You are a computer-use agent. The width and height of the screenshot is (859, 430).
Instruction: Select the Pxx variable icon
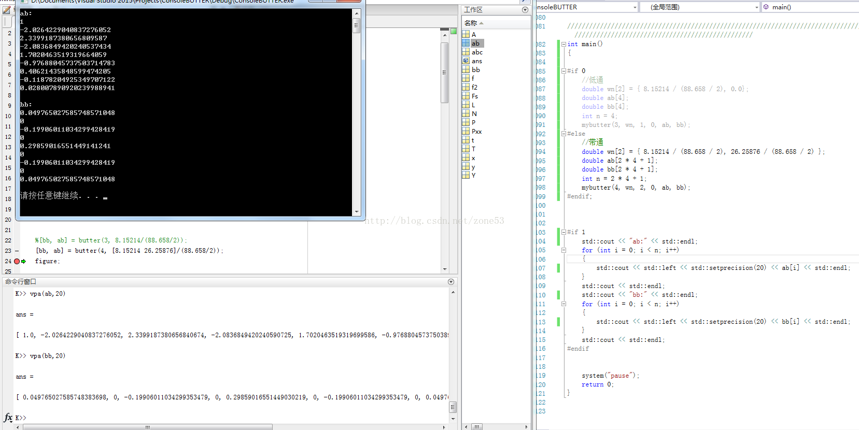pyautogui.click(x=466, y=131)
